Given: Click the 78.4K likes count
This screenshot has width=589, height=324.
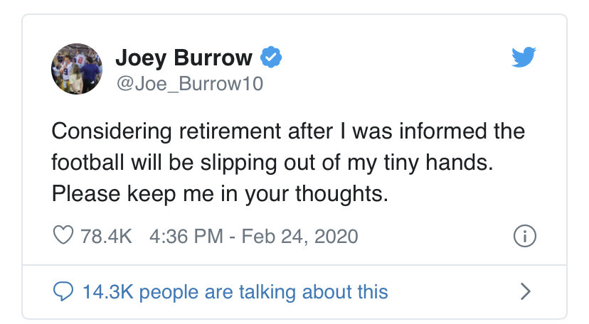Looking at the screenshot, I should tap(106, 236).
